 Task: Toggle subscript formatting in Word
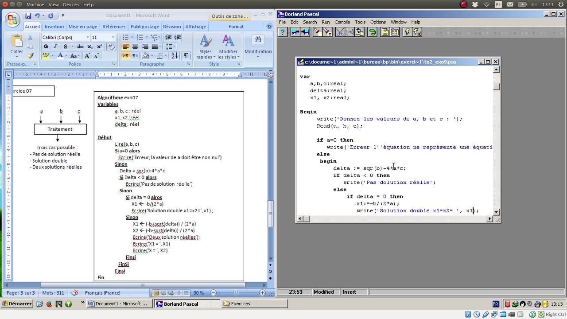[90, 47]
